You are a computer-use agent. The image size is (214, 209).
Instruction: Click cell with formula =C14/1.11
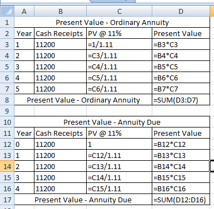[120, 177]
